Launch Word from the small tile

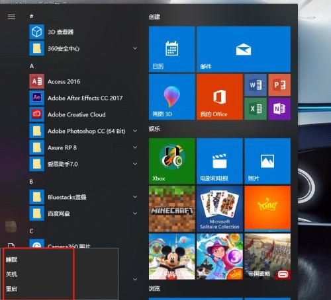(256, 85)
